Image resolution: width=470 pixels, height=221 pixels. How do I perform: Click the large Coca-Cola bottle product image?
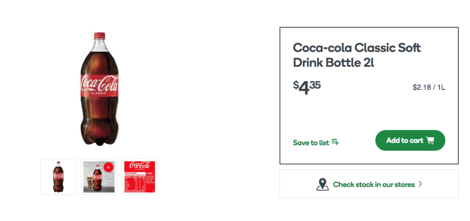click(x=100, y=89)
